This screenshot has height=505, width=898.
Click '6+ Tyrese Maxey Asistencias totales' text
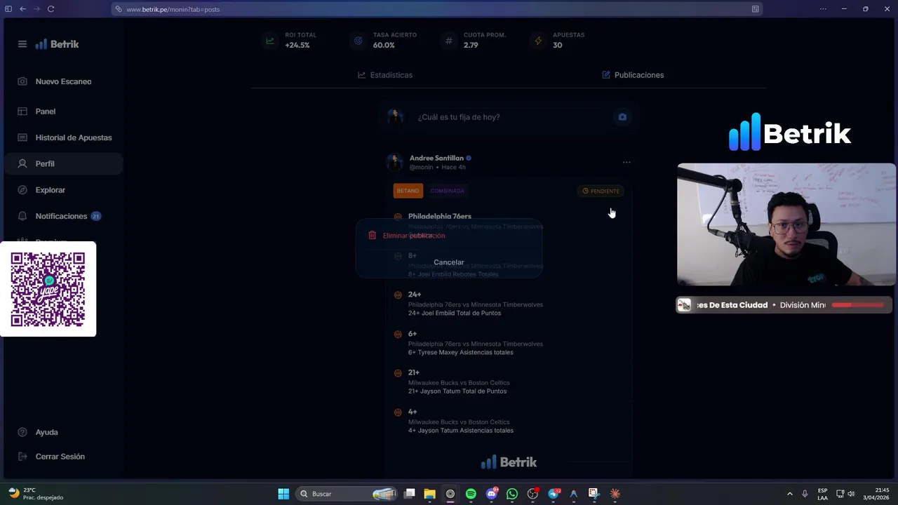point(461,352)
